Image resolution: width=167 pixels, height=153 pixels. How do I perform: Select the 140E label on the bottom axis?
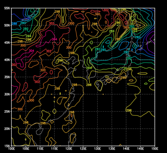126,149
